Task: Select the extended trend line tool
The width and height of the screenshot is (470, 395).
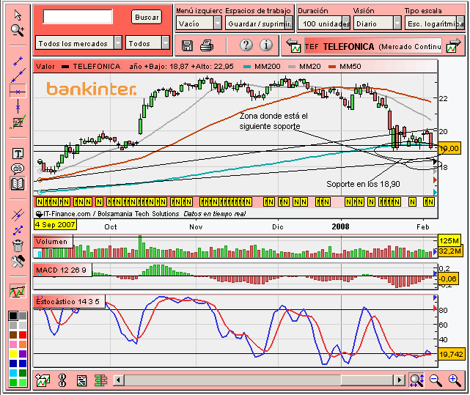Action: (18, 75)
